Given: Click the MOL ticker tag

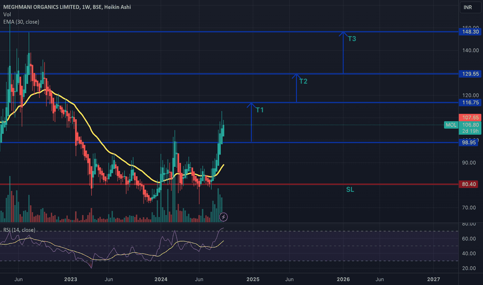Looking at the screenshot, I should 451,125.
